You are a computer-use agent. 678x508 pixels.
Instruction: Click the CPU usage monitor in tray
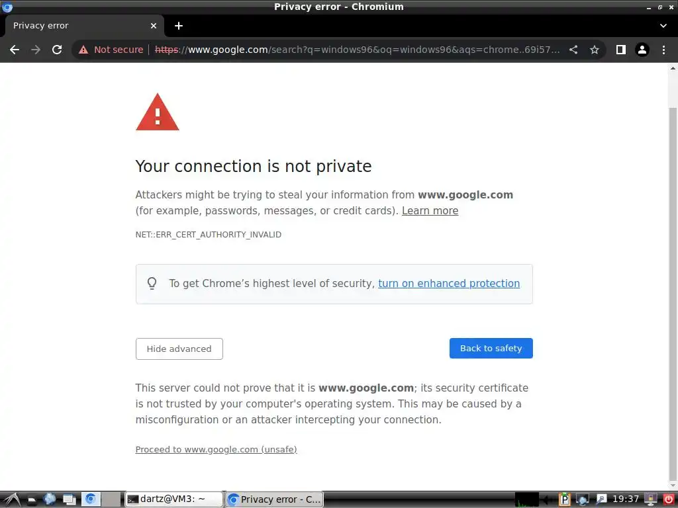point(526,499)
